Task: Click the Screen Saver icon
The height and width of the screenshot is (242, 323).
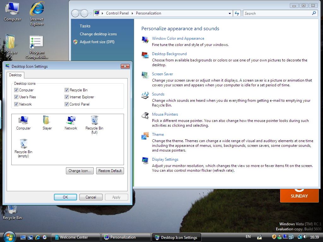Action: pyautogui.click(x=145, y=75)
